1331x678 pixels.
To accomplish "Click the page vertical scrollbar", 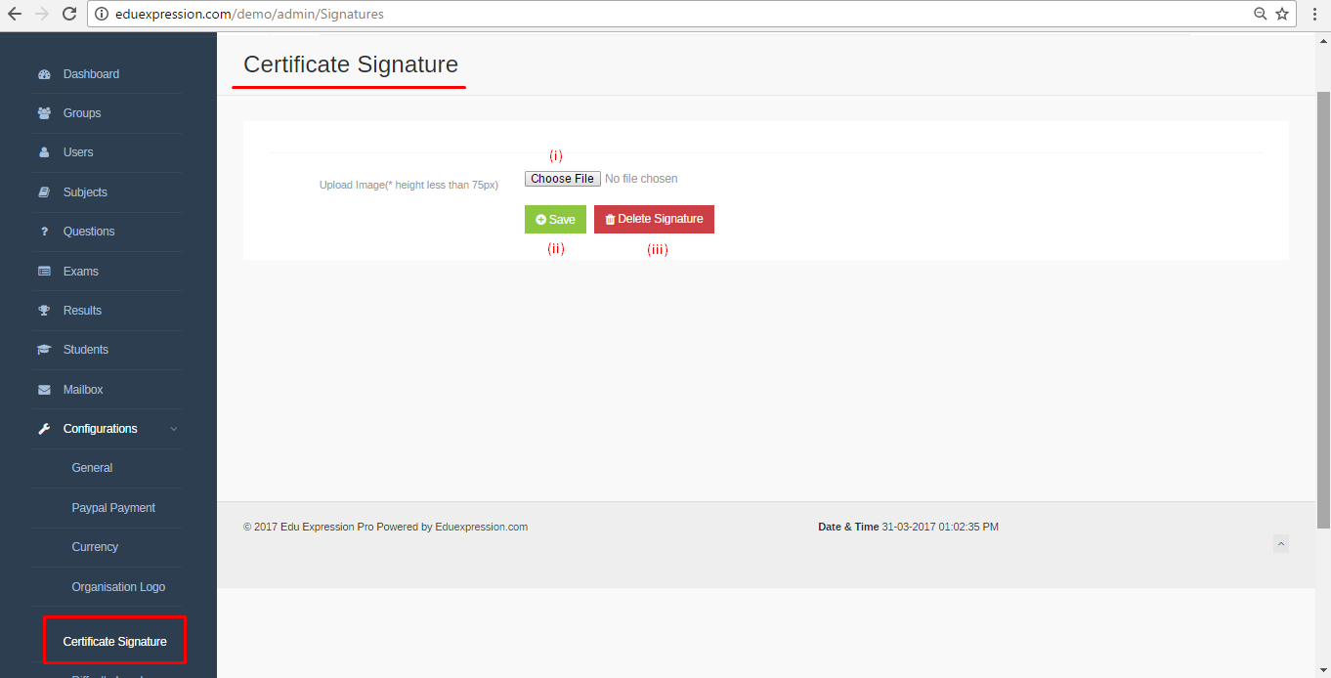I will click(x=1323, y=310).
